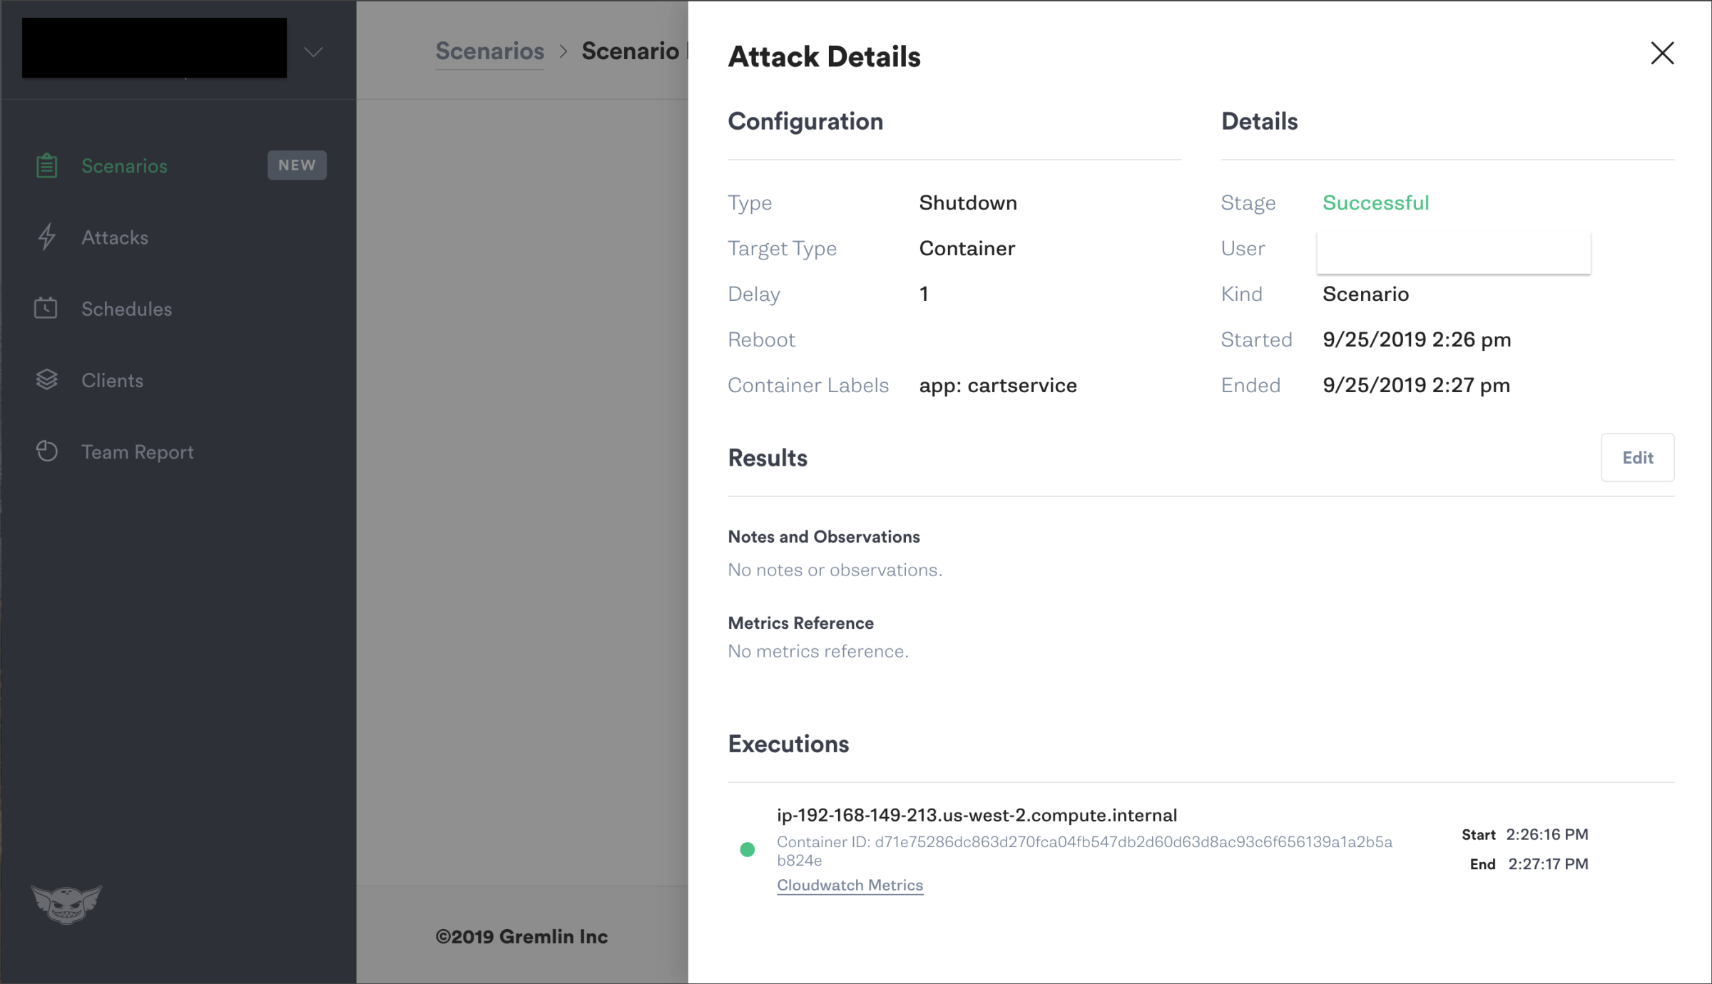
Task: Open the Scenarios menu item
Action: pyautogui.click(x=124, y=166)
